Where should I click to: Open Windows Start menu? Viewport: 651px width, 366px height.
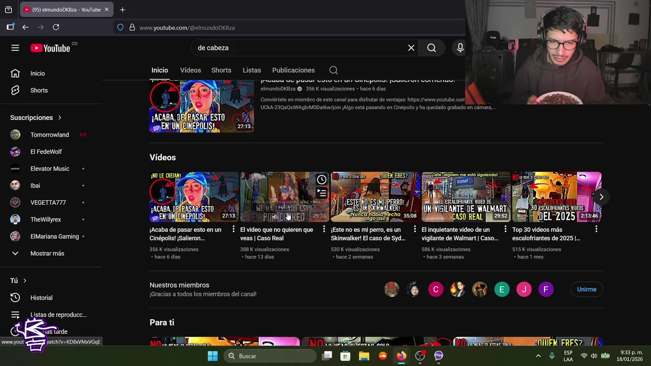point(213,356)
